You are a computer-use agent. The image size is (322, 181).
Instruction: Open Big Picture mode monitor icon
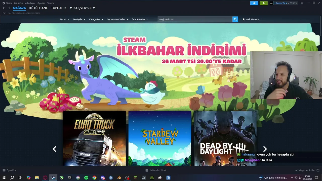302,3
